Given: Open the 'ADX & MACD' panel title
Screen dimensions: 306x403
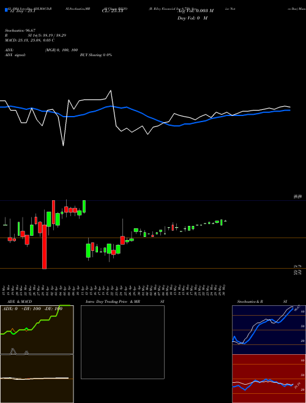Looking at the screenshot, I should [20, 302].
